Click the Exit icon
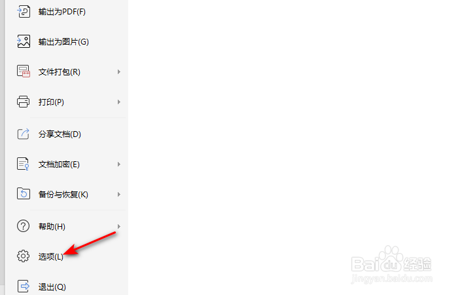The height and width of the screenshot is (295, 458). tap(24, 286)
